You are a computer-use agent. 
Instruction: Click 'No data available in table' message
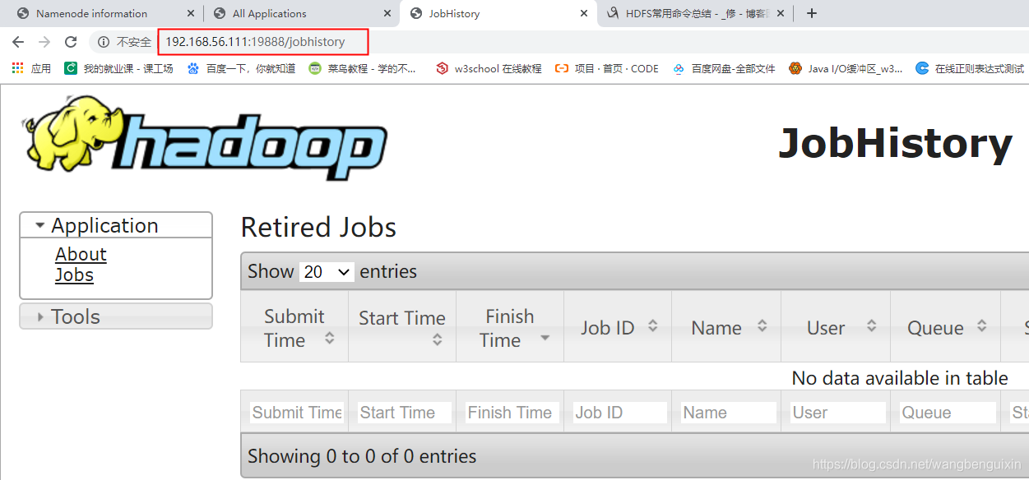(900, 378)
